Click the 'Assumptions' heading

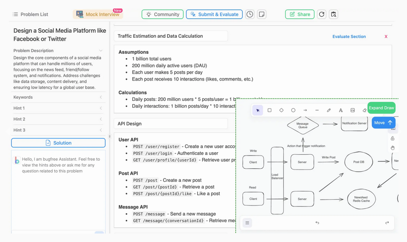tap(134, 52)
